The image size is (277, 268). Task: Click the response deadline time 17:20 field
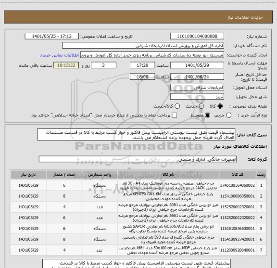click(x=142, y=65)
